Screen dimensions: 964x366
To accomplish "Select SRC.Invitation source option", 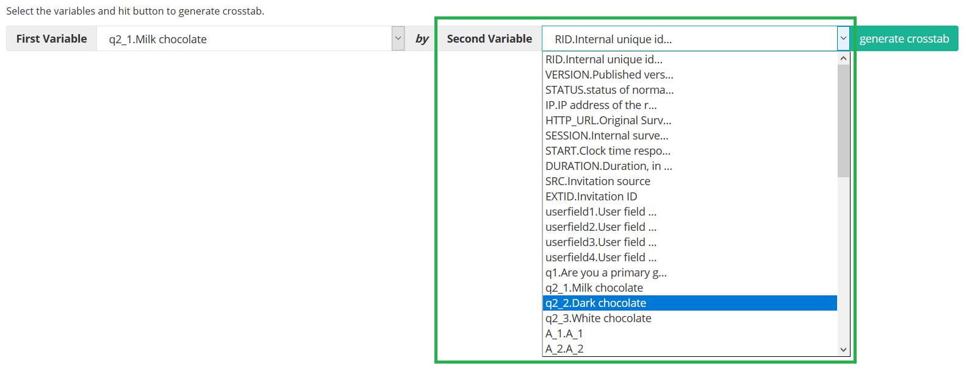I will [597, 181].
